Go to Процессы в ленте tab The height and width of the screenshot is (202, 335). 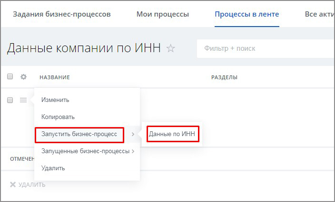pos(246,14)
